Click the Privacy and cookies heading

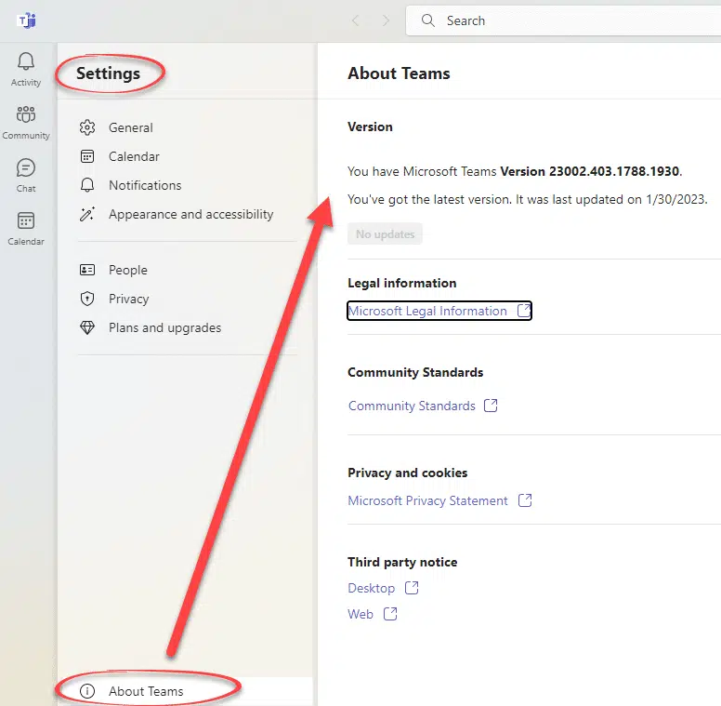coord(407,473)
